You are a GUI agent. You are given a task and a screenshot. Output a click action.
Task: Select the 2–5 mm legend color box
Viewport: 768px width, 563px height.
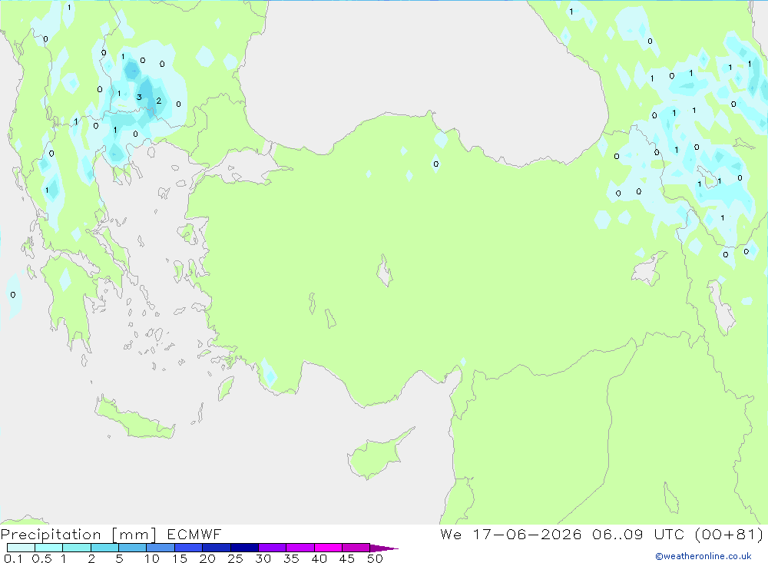click(x=104, y=548)
